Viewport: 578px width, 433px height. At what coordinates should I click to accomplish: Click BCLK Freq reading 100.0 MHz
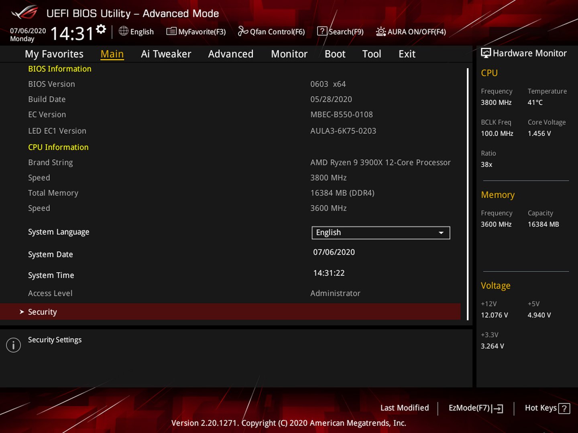point(497,134)
